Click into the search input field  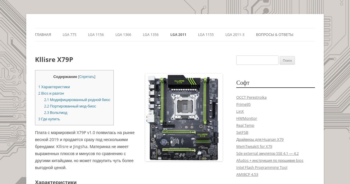pyautogui.click(x=257, y=60)
